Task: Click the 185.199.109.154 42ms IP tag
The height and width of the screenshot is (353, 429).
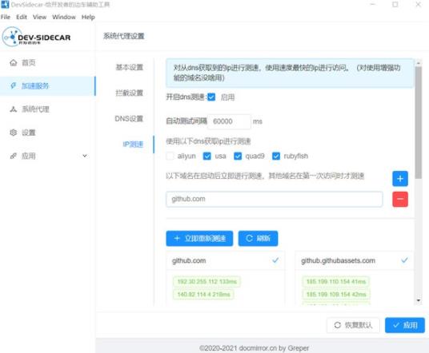Action: [336, 295]
